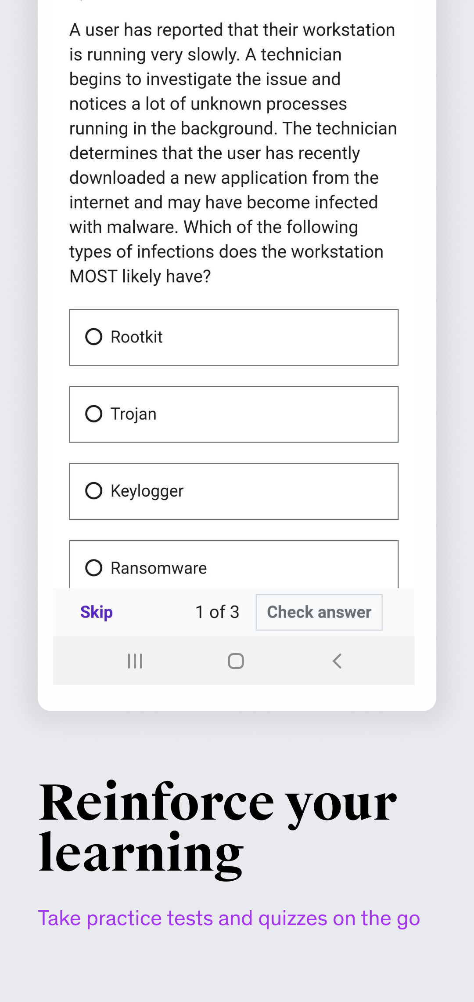This screenshot has height=1002, width=474.
Task: Click the Ransomware answer label text
Action: (x=158, y=568)
